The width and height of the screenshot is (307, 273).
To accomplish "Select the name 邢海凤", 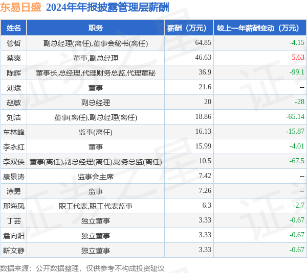I will 14,206.
